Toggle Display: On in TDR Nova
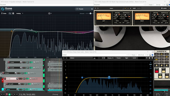Screen dimensions: 170x96 (110, 58)
